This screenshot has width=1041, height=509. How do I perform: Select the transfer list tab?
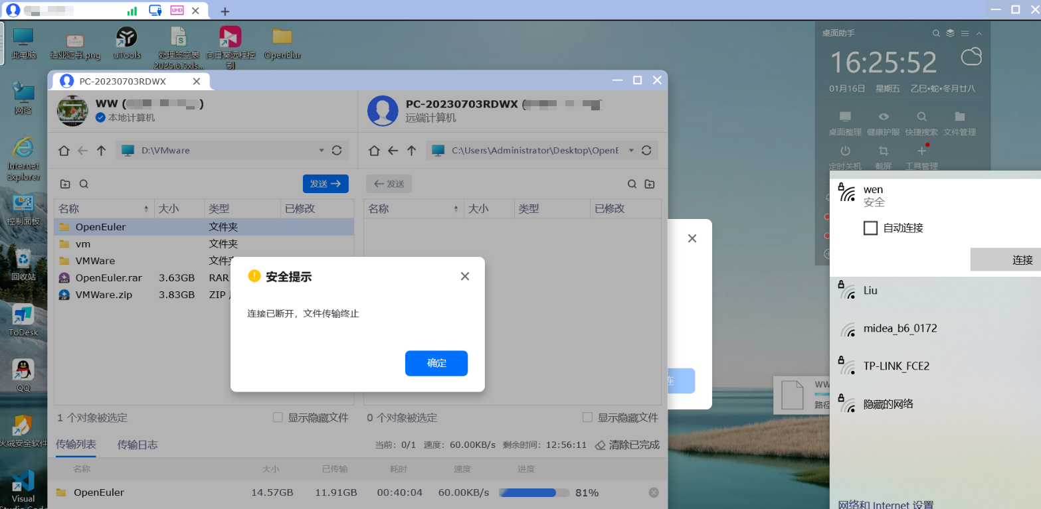pos(76,444)
